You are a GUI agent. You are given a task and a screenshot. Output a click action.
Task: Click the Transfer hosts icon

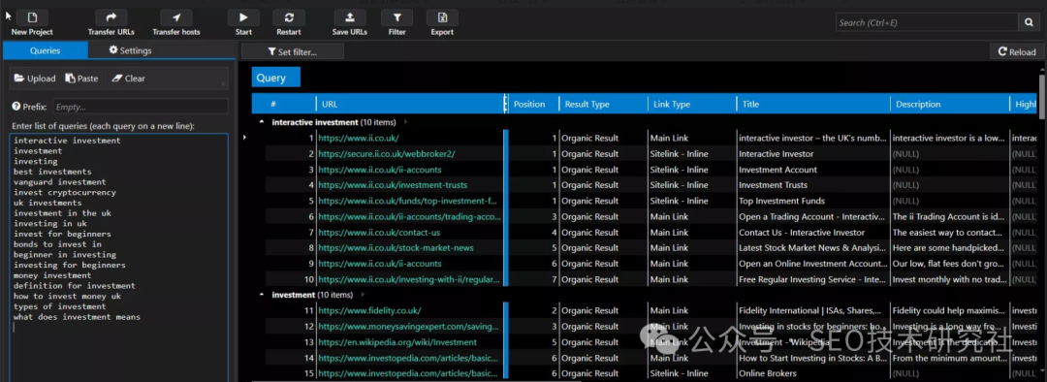[176, 18]
